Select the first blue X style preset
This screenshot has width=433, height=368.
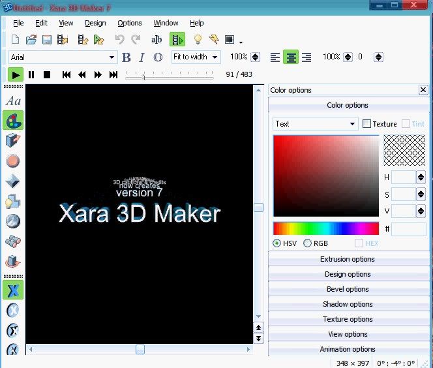(x=13, y=290)
